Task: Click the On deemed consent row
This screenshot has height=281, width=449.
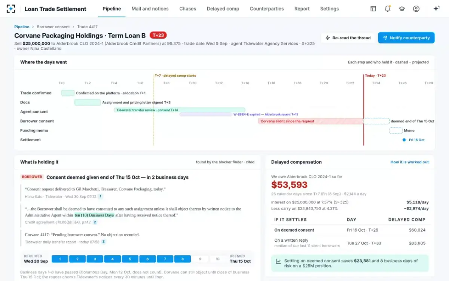Action: [349, 230]
